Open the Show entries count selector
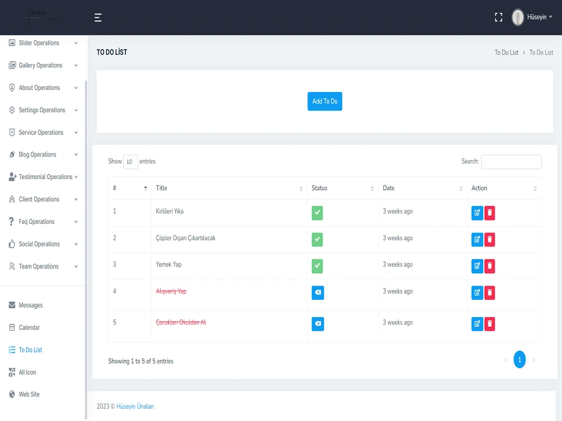Viewport: 562px width, 421px height. (130, 162)
